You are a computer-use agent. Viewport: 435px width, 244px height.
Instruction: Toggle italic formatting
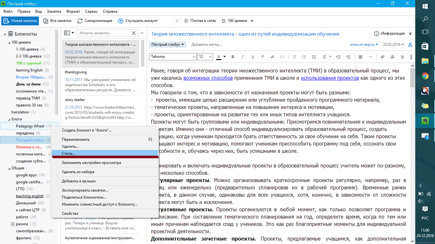[x=243, y=57]
